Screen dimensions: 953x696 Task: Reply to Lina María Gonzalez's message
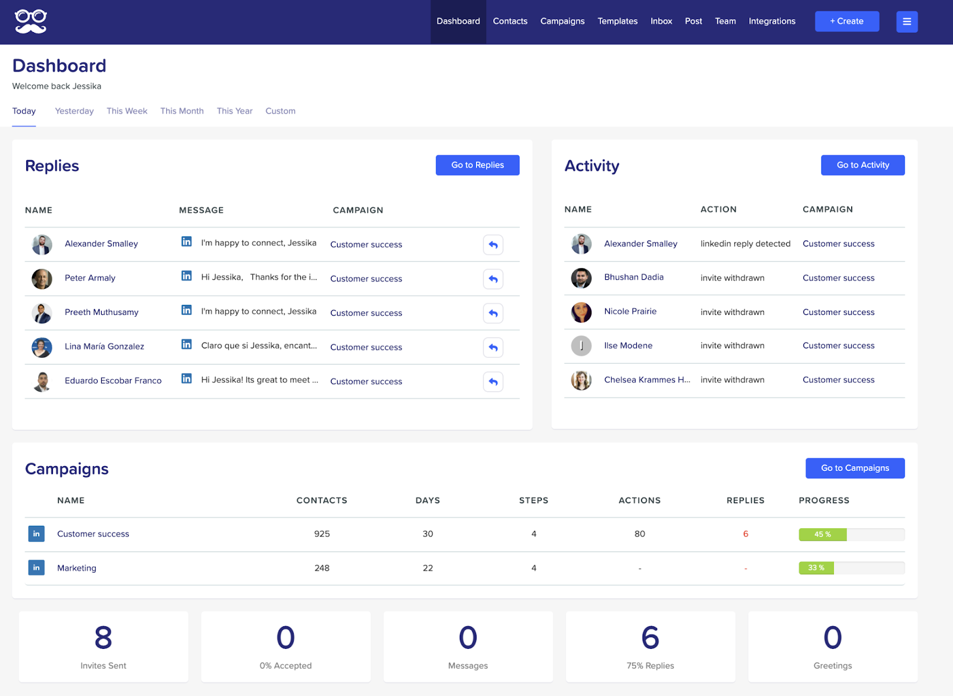pyautogui.click(x=493, y=347)
